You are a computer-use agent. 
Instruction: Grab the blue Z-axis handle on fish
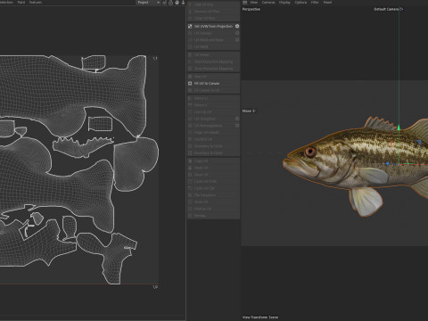[388, 164]
